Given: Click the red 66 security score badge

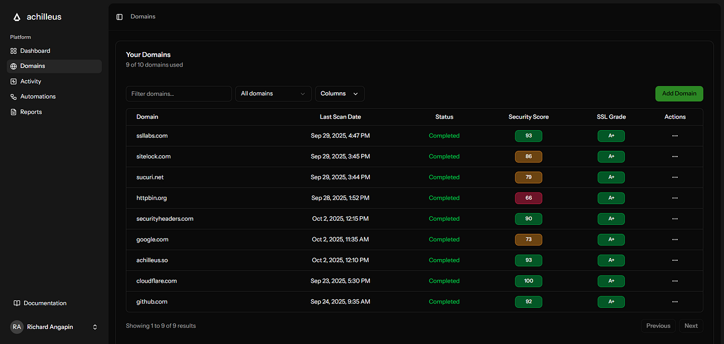Looking at the screenshot, I should pos(529,198).
